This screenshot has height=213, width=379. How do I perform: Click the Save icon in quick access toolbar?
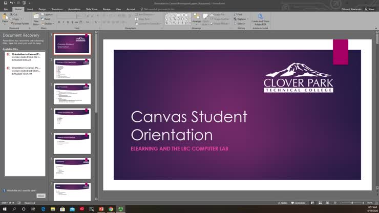click(6, 3)
